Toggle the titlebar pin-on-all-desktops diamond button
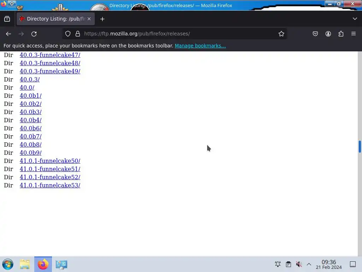 pyautogui.click(x=12, y=4)
